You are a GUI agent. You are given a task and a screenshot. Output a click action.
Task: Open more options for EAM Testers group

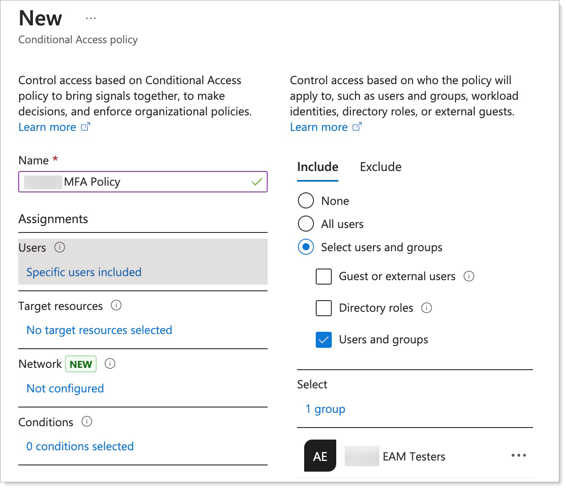pyautogui.click(x=518, y=456)
